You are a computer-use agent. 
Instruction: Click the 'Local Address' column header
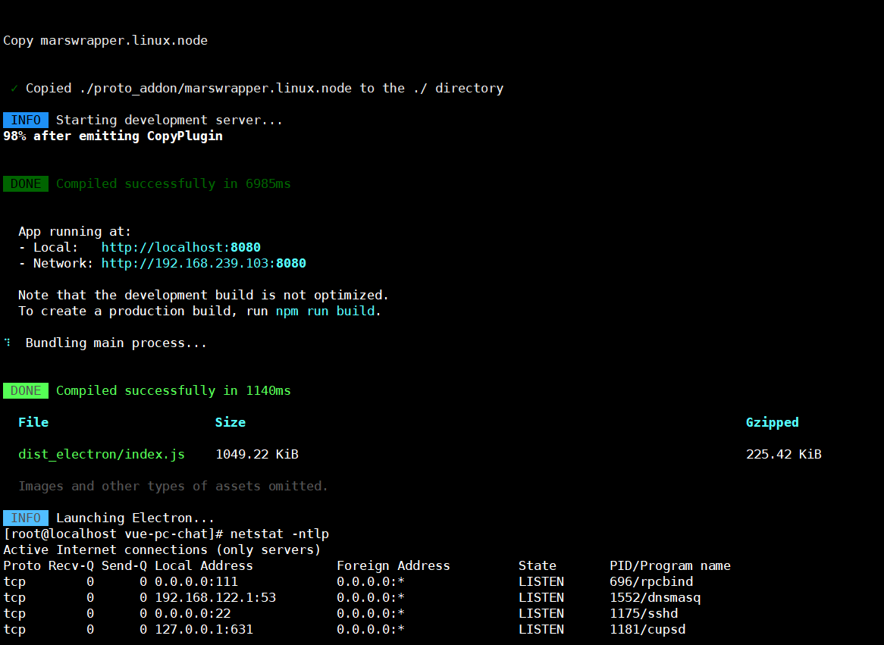pyautogui.click(x=203, y=565)
